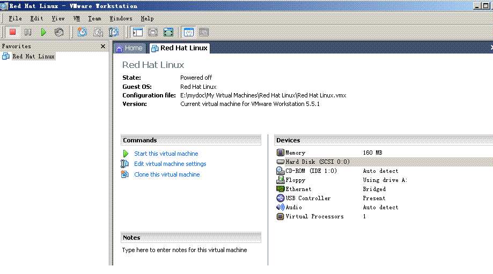Screen dimensions: 493x274
Task: Click the Hard Disk device icon
Action: (280, 162)
